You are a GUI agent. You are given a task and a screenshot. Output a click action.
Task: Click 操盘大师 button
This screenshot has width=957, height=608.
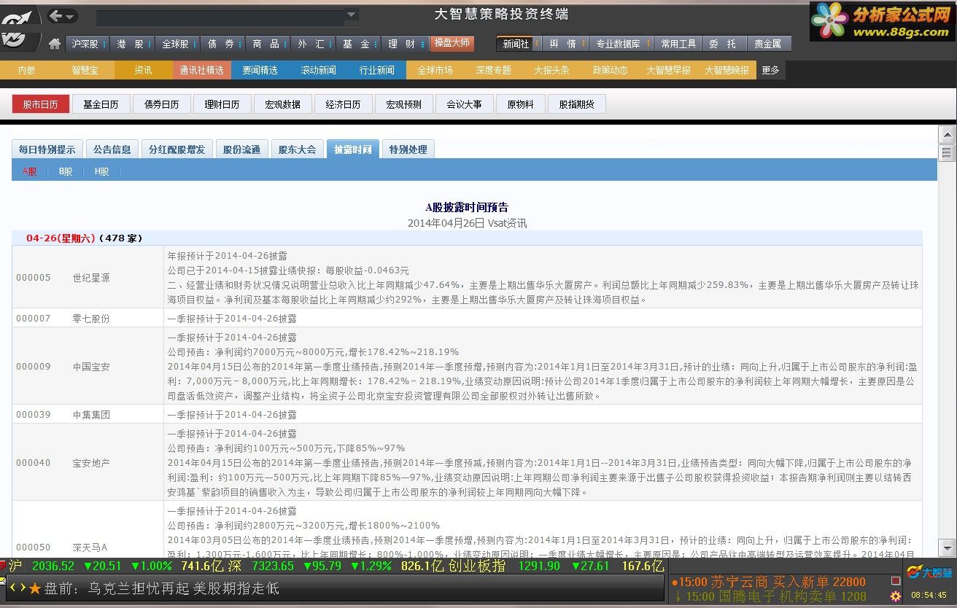tap(452, 43)
